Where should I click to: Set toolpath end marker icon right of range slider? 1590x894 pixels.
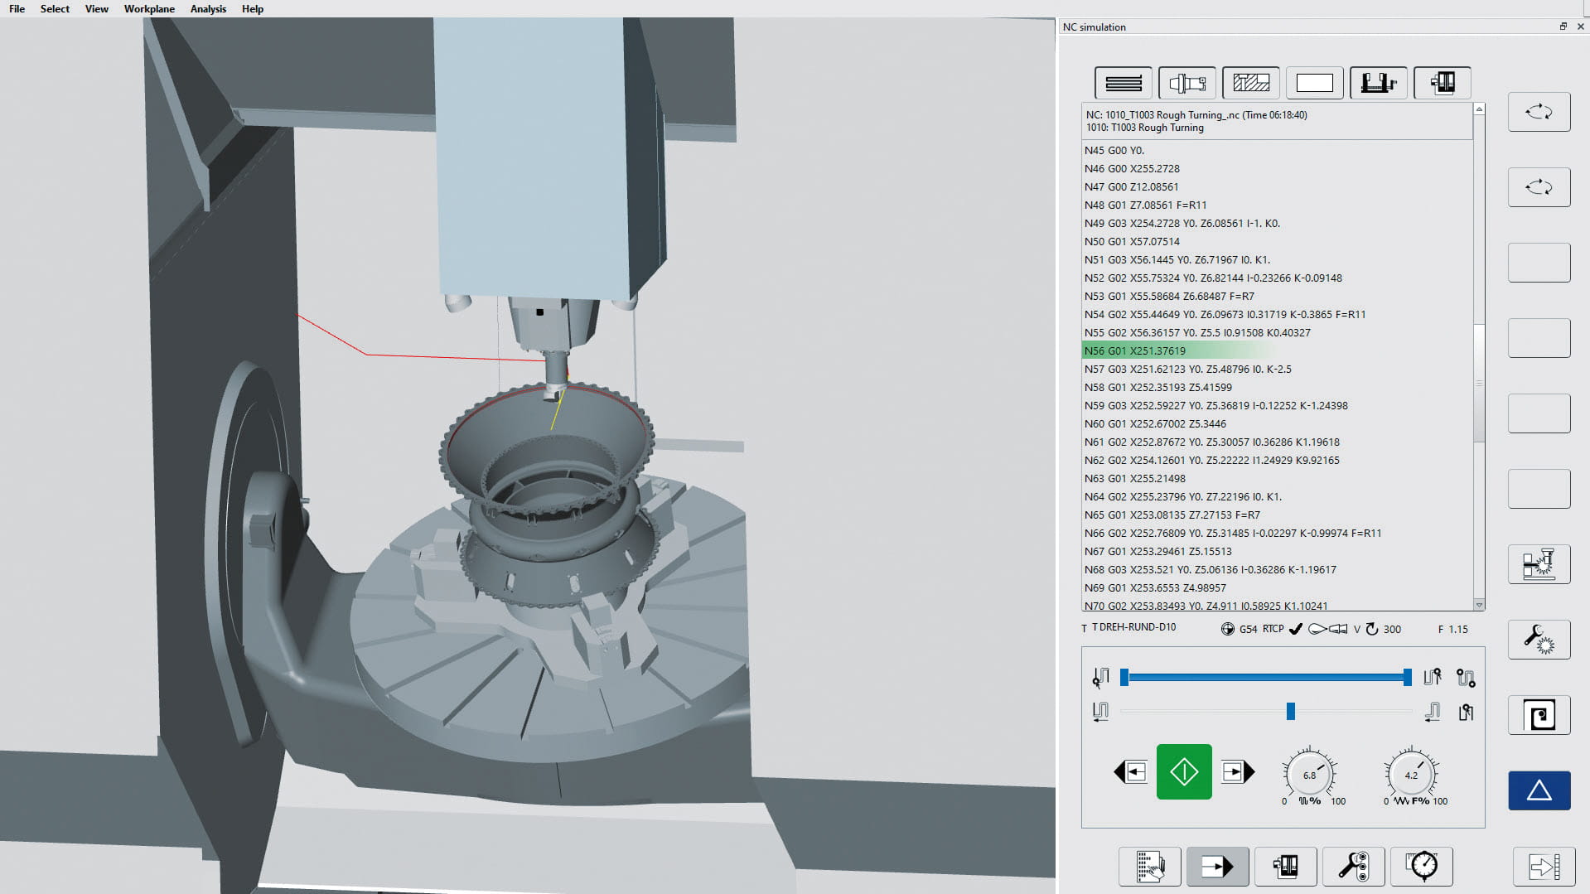pyautogui.click(x=1432, y=678)
